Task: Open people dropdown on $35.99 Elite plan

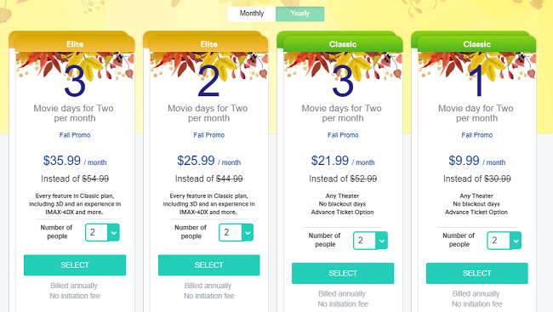Action: pos(102,232)
